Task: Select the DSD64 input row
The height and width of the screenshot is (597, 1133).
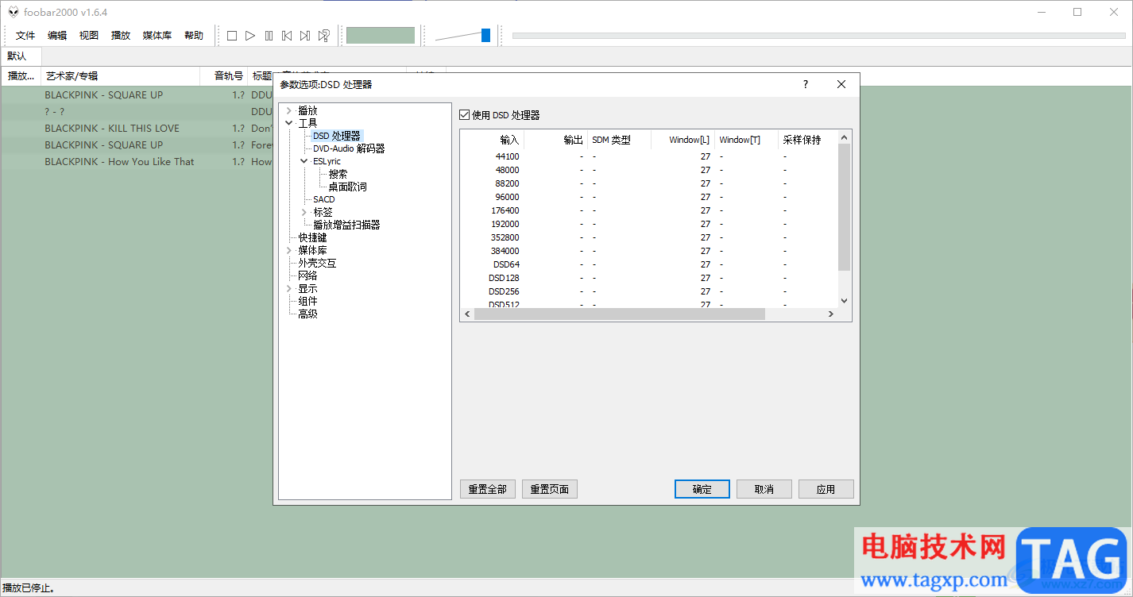Action: pyautogui.click(x=649, y=264)
